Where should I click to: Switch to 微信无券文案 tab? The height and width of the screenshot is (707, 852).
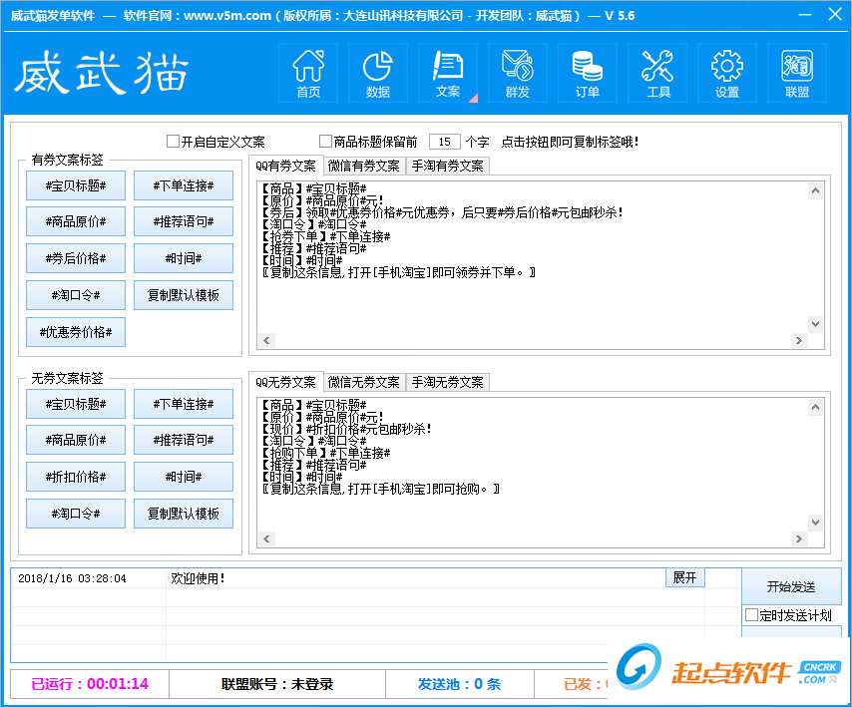pyautogui.click(x=364, y=382)
